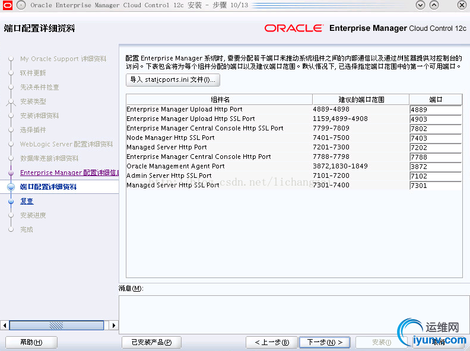The width and height of the screenshot is (470, 351).
Task: Close the installer window using X button
Action: coord(462,5)
